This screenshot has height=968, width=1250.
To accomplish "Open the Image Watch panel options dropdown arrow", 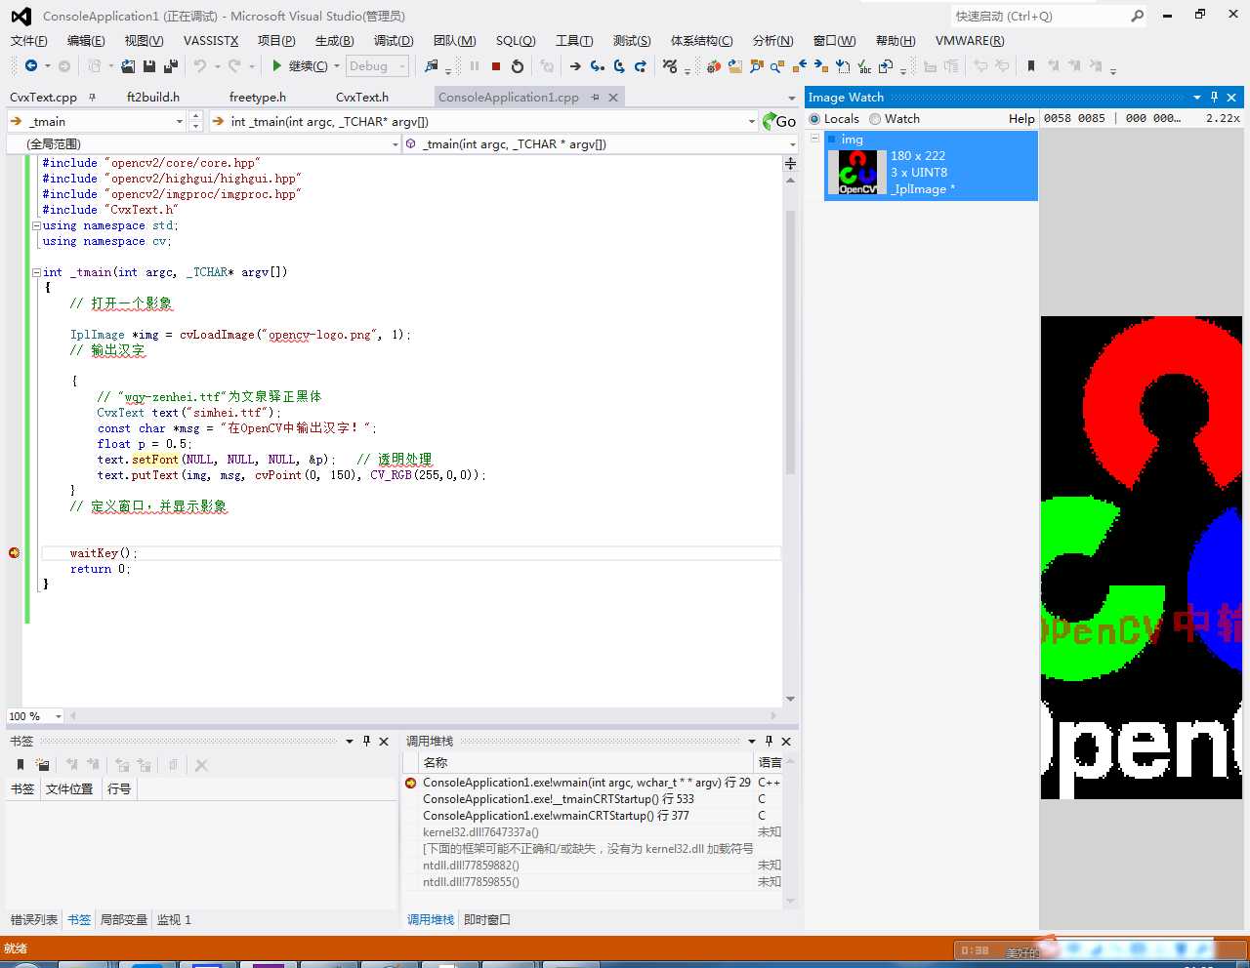I will 1196,97.
